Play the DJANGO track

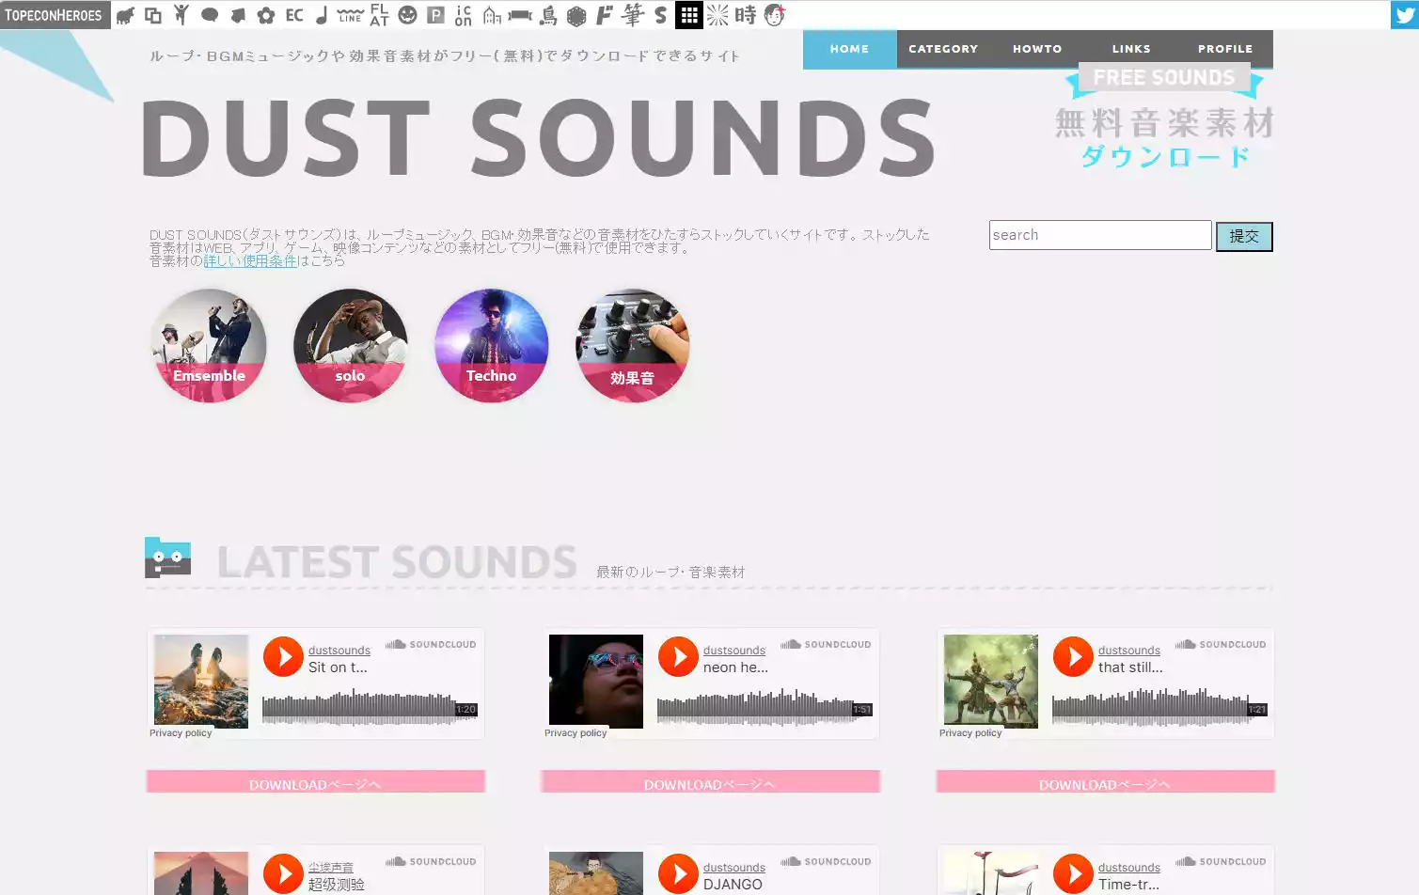678,873
